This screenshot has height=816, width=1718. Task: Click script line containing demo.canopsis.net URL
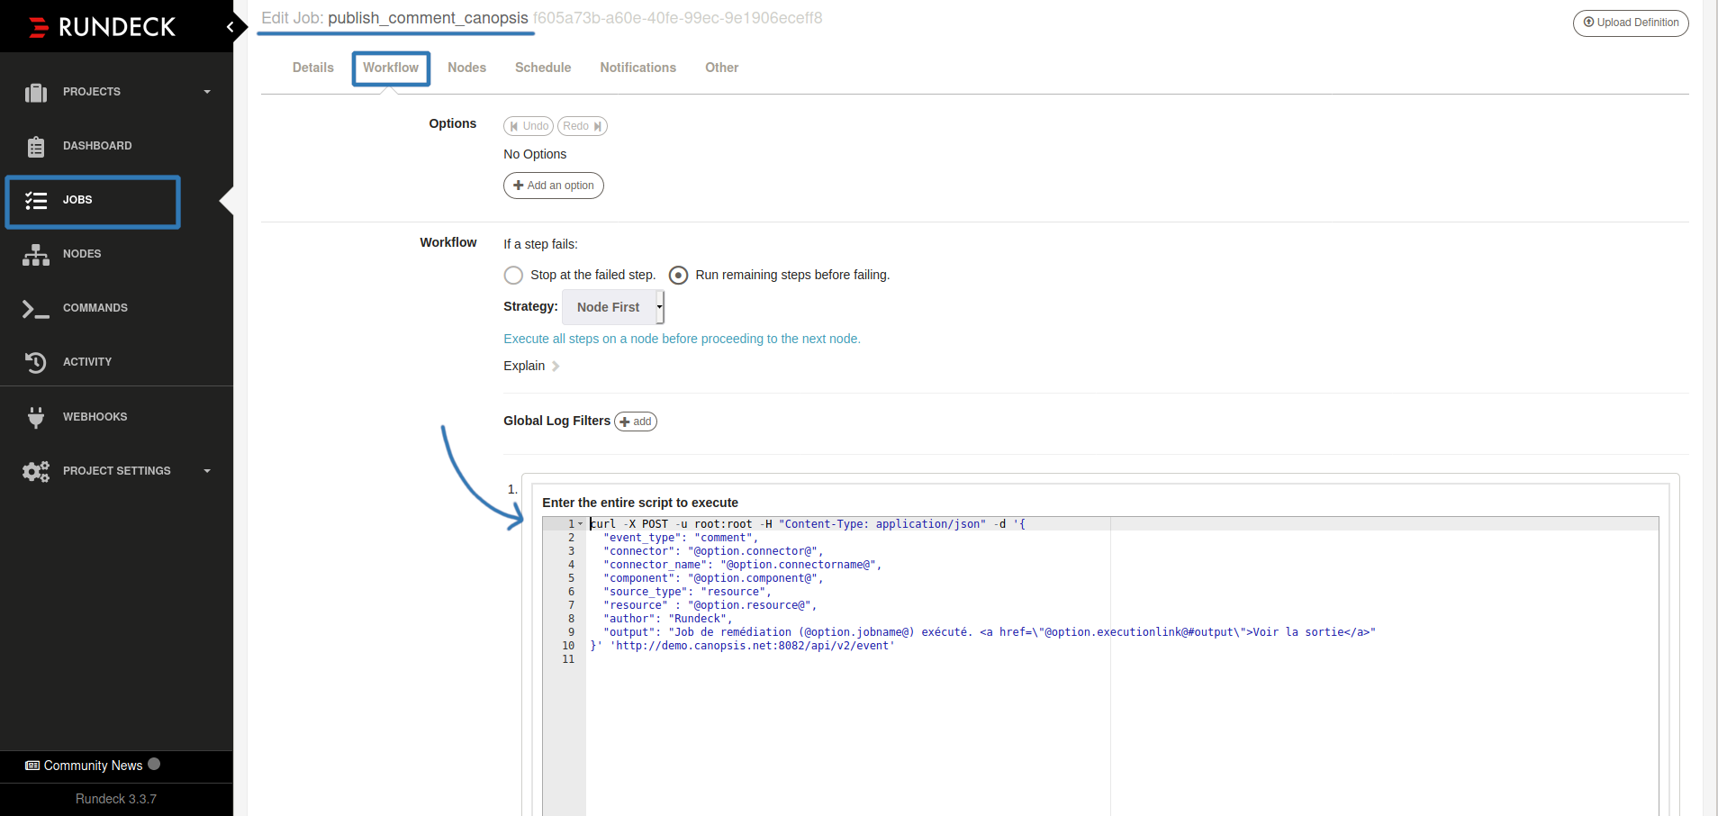[x=743, y=646]
